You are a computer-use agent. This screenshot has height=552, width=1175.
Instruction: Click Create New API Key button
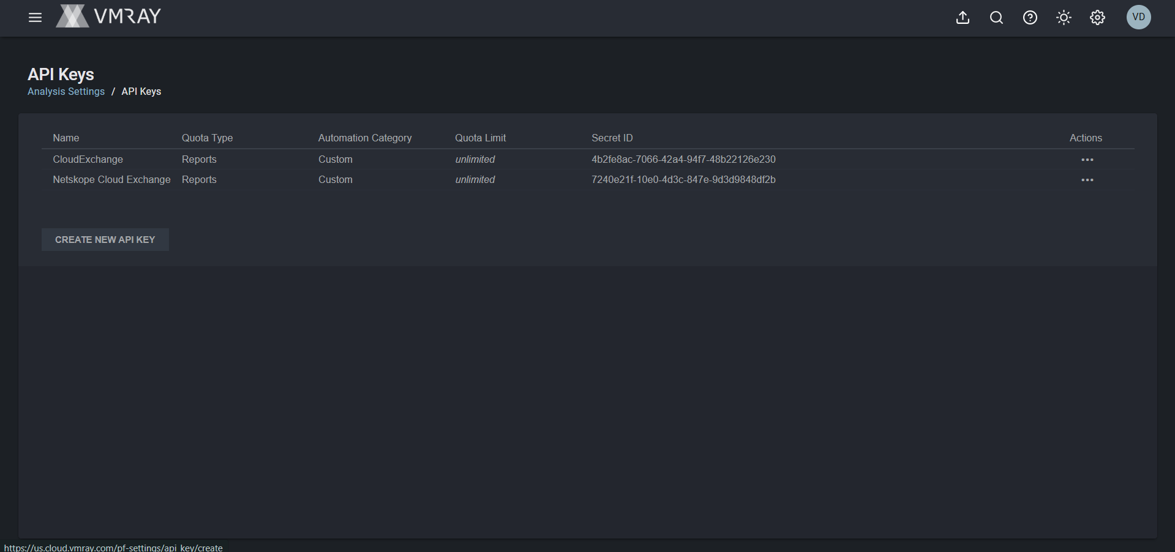pos(105,240)
